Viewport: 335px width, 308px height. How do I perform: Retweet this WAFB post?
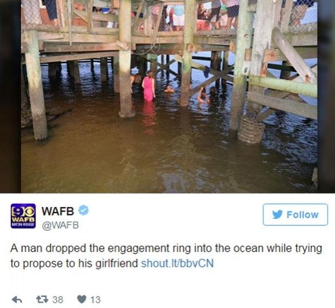click(42, 299)
